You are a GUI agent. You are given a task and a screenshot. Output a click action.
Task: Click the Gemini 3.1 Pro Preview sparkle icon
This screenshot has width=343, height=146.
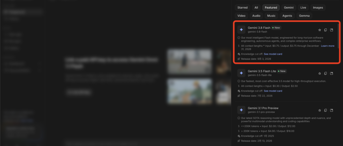tap(241, 110)
